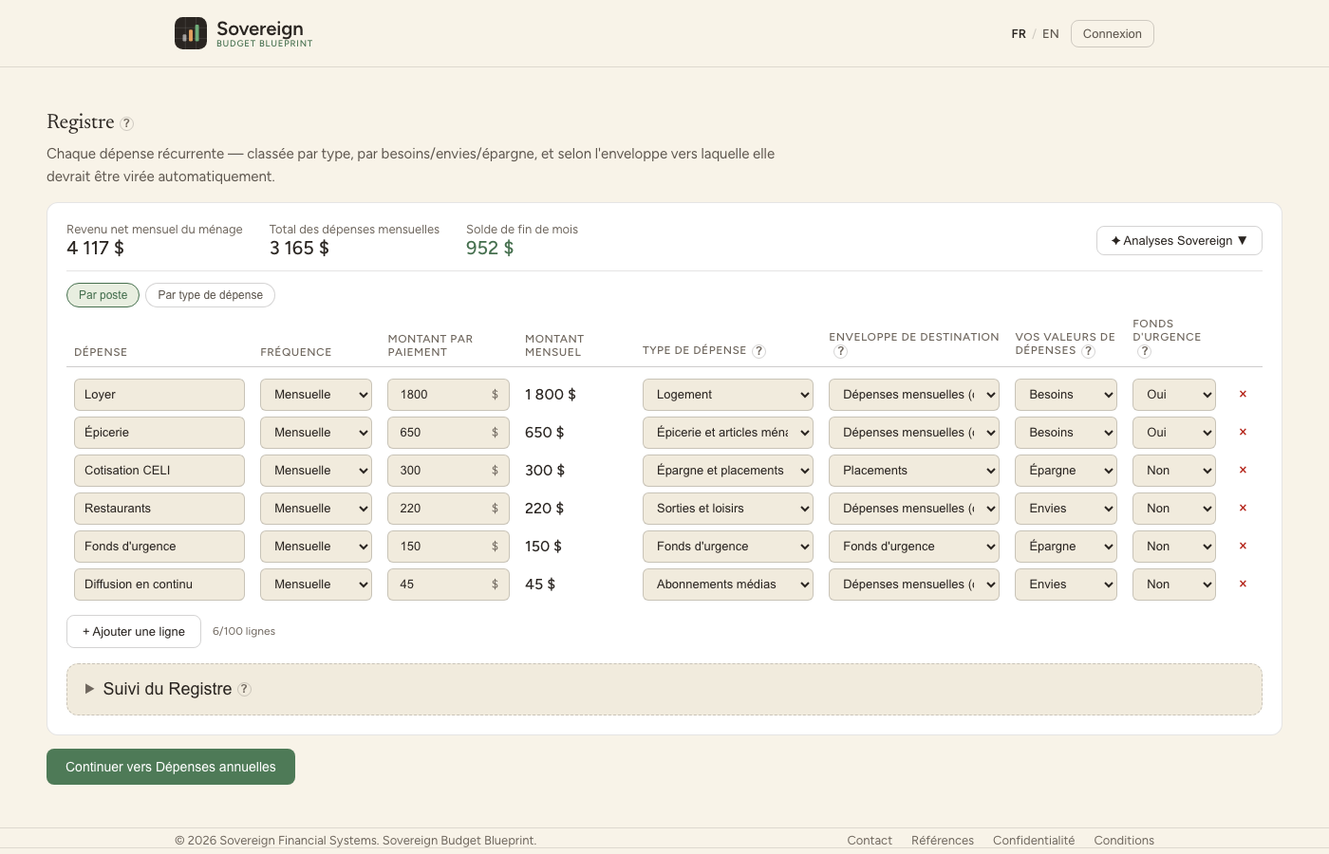
Task: Open help icon next to Suivi du Registre
Action: click(245, 690)
